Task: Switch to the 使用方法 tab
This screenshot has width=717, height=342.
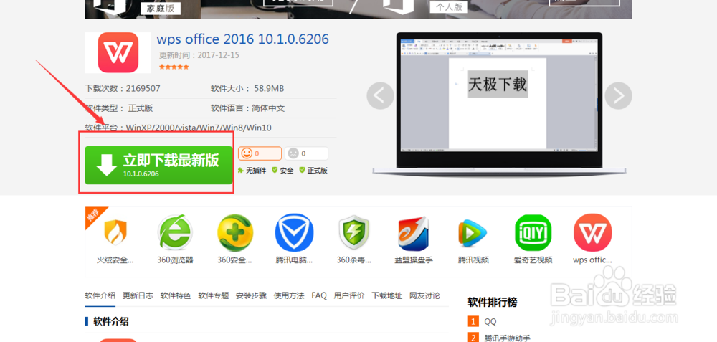Action: coord(289,295)
